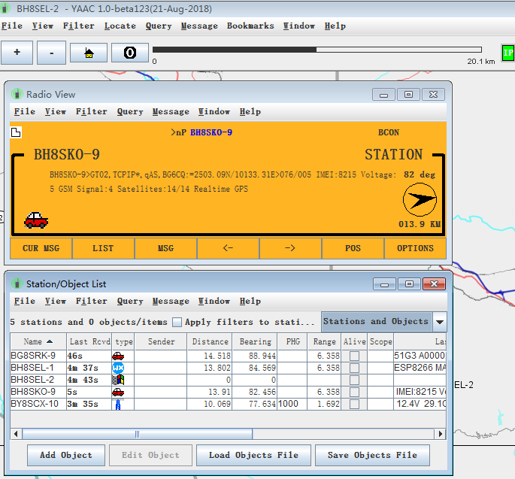Click the zoom in plus button

(x=17, y=53)
